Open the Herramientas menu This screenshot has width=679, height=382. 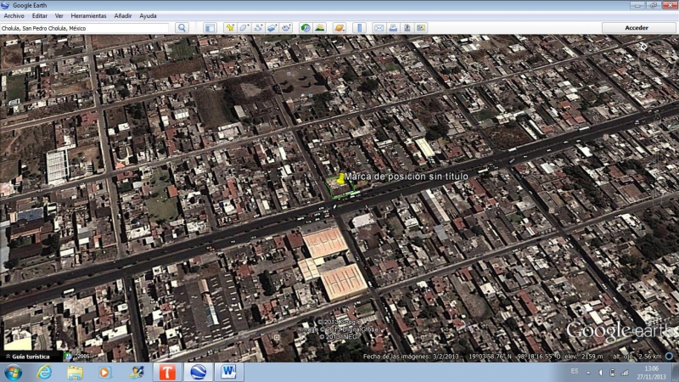88,16
